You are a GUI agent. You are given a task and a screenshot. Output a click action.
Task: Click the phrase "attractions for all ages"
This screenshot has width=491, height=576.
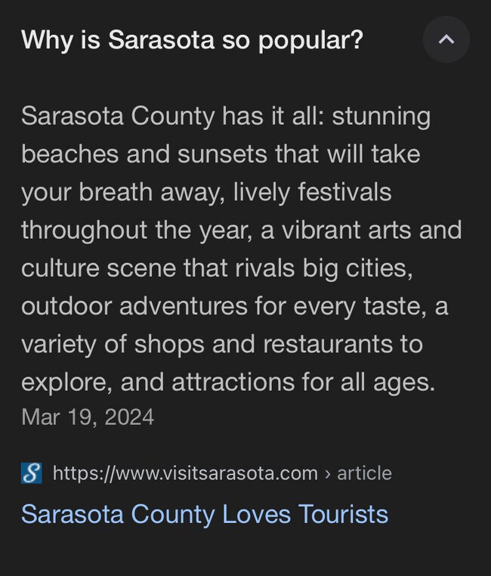[x=303, y=382]
